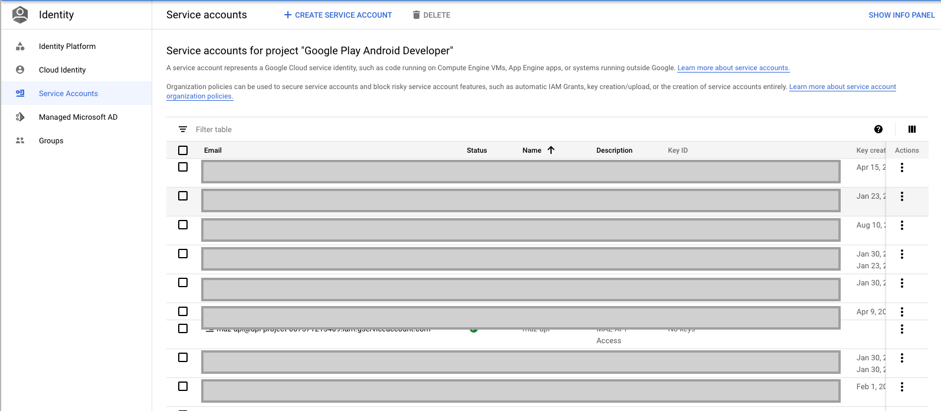
Task: Check the box for row with Jan 30 and Jan 23 keys
Action: 183,254
